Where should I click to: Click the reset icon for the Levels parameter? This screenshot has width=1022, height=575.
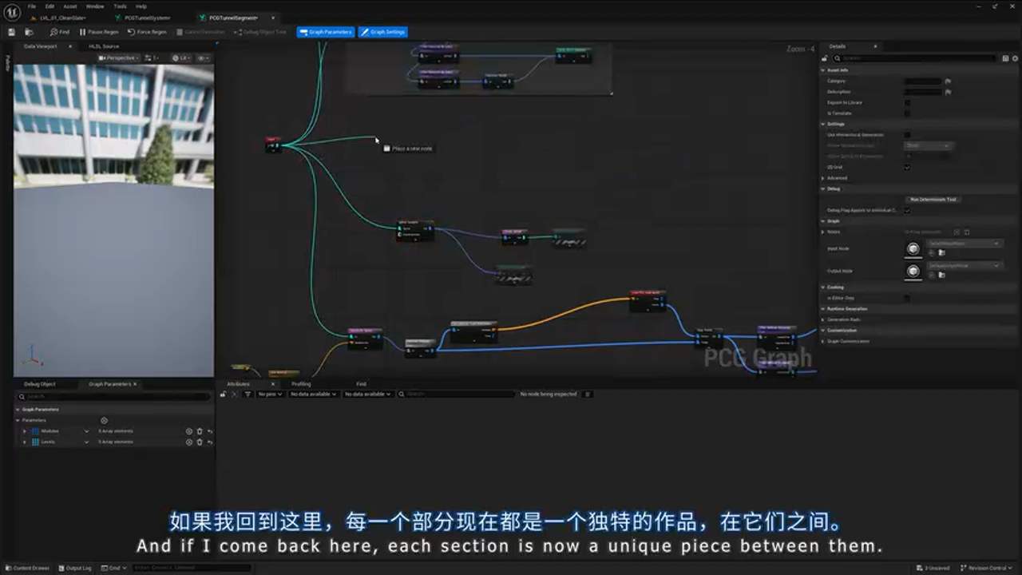(x=208, y=442)
